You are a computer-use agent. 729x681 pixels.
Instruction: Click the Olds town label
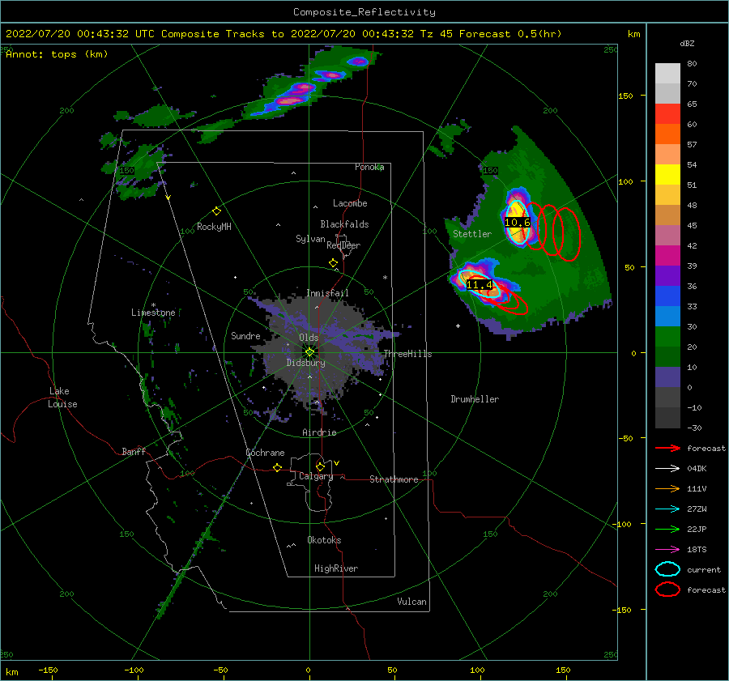(309, 338)
